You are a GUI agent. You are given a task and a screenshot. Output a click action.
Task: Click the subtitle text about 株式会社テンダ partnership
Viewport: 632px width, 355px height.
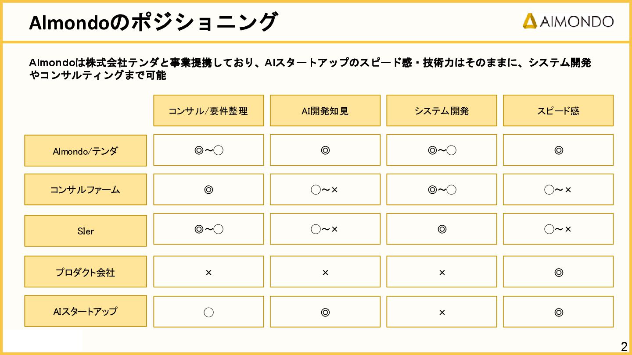(310, 69)
